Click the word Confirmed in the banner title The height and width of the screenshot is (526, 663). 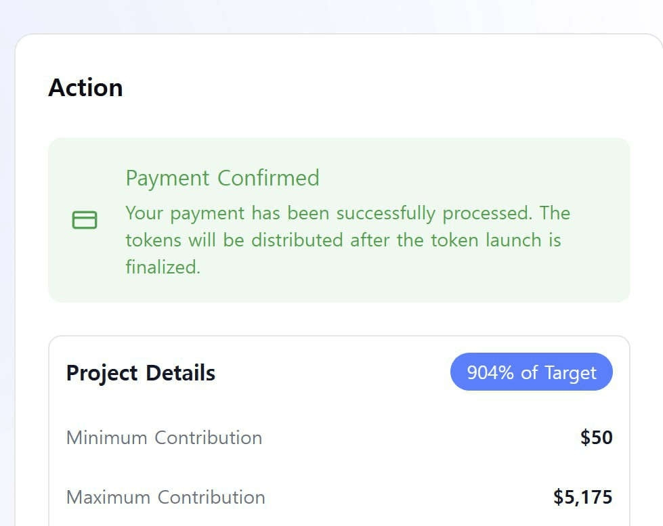pos(268,177)
